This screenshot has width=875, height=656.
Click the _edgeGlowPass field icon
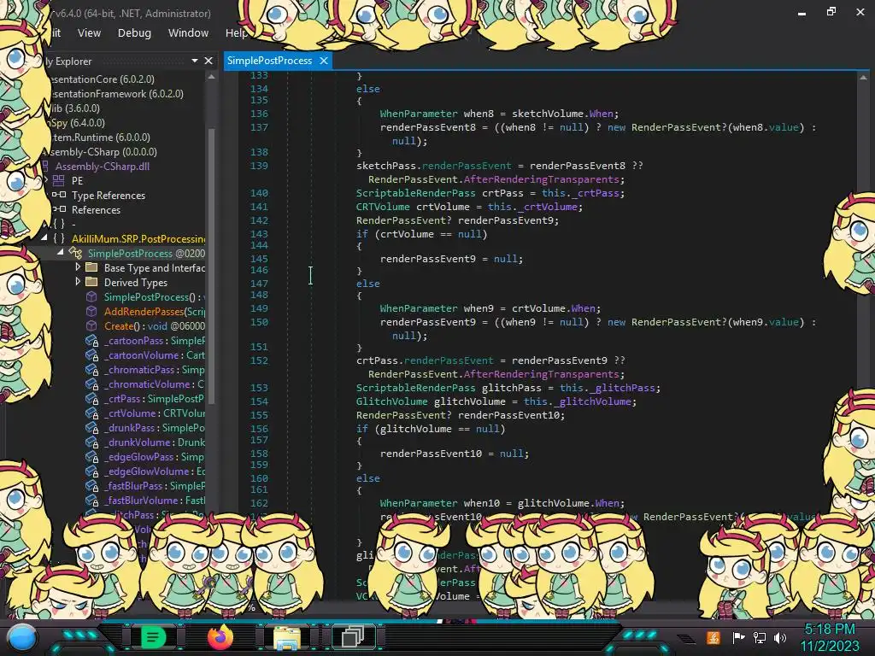coord(91,456)
